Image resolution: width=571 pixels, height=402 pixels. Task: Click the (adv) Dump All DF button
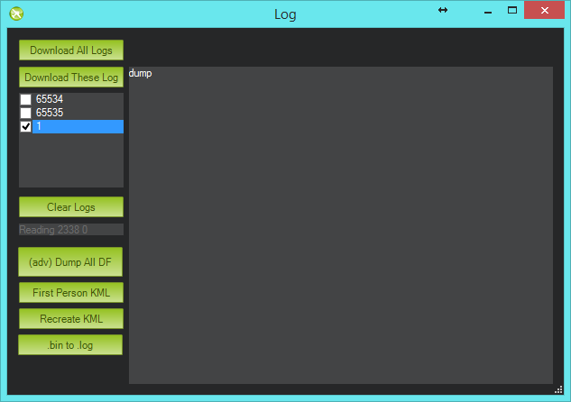70,262
